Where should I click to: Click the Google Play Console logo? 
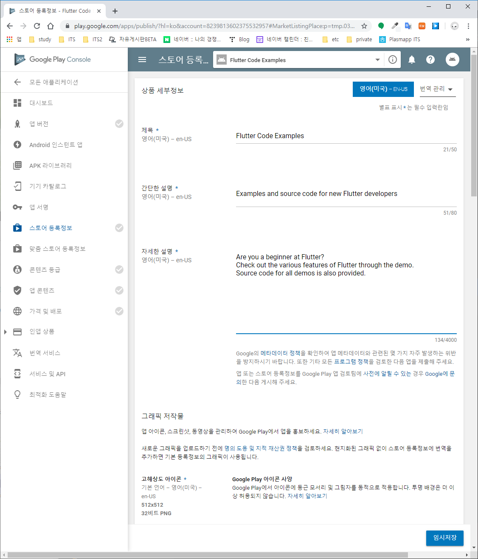coord(53,60)
